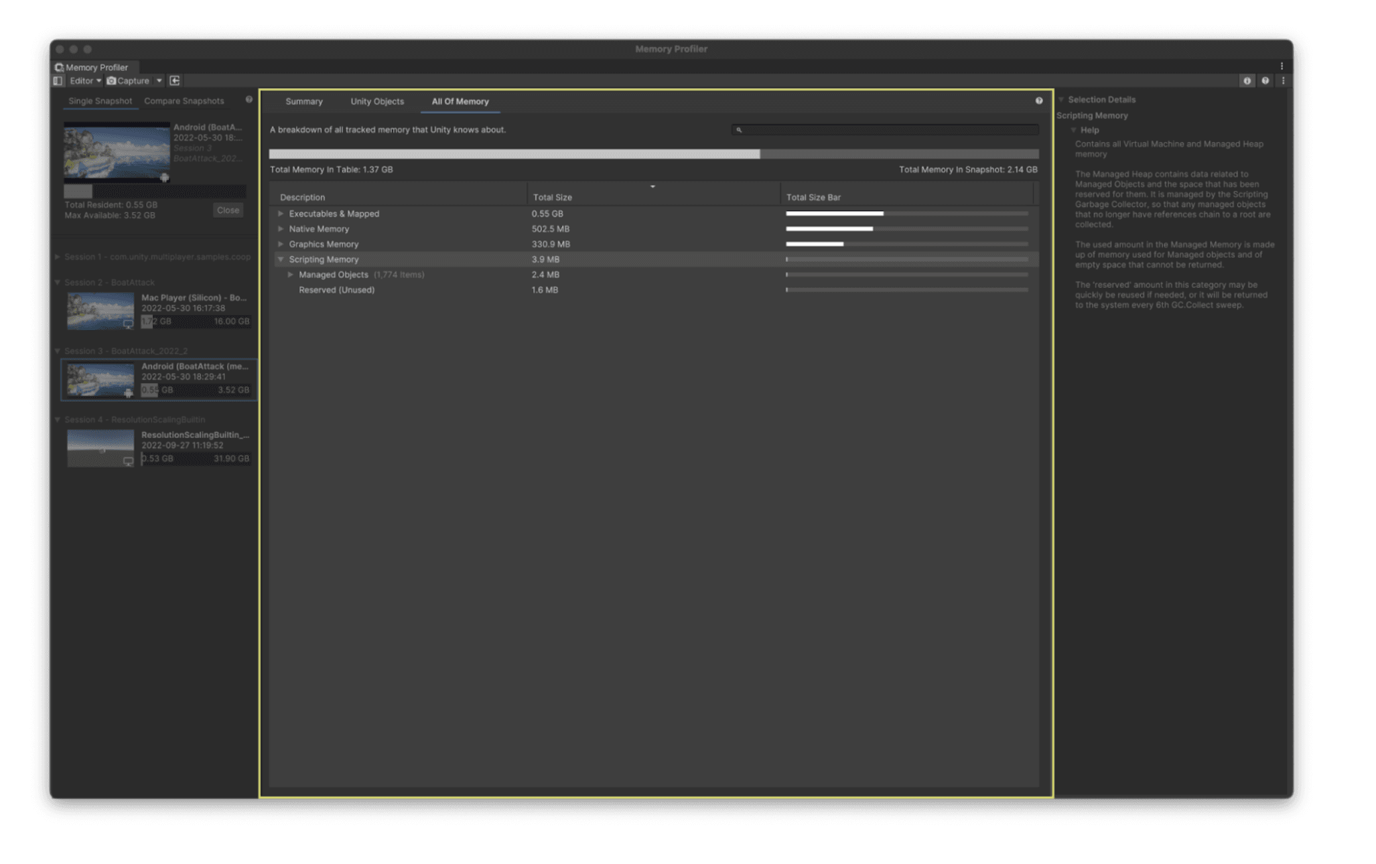Expand the Managed Objects row
1376x864 pixels.
[291, 275]
